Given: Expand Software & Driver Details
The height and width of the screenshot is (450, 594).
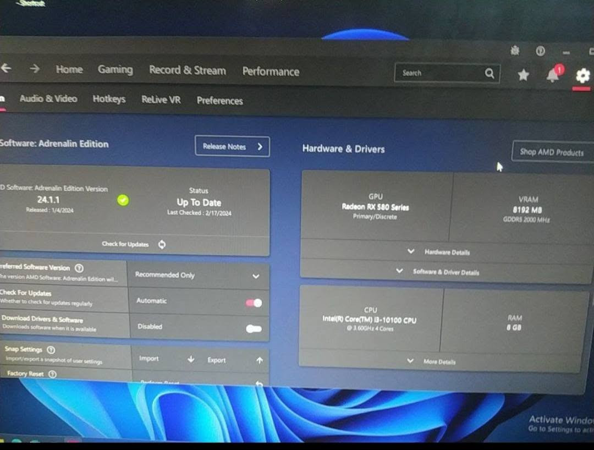Looking at the screenshot, I should click(438, 272).
